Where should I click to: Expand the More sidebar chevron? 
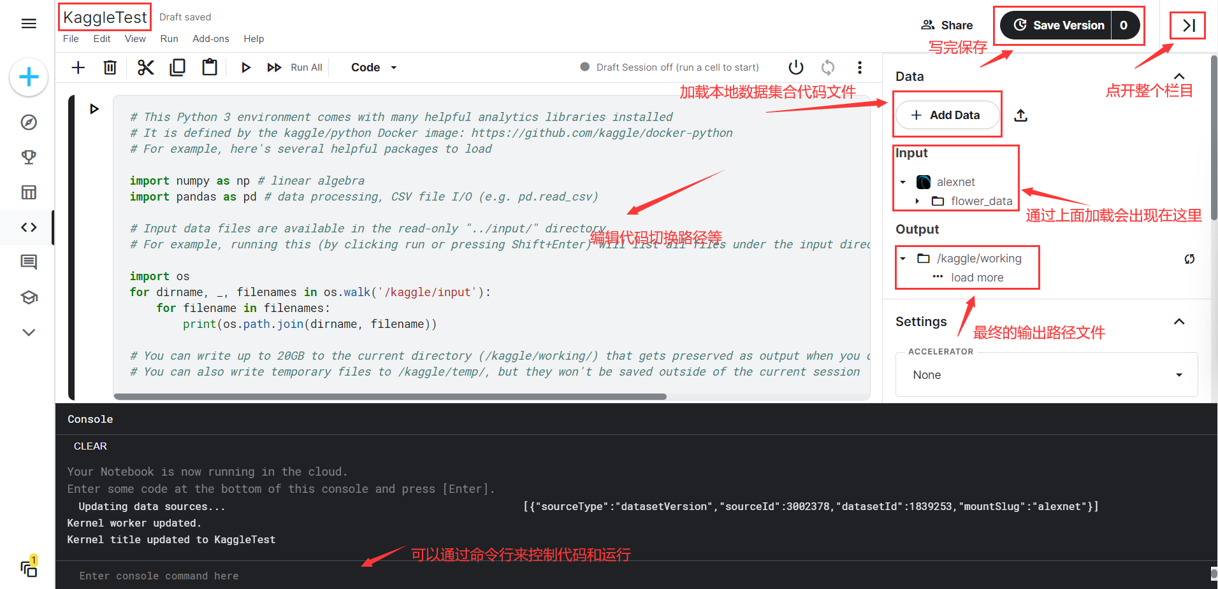pyautogui.click(x=29, y=332)
